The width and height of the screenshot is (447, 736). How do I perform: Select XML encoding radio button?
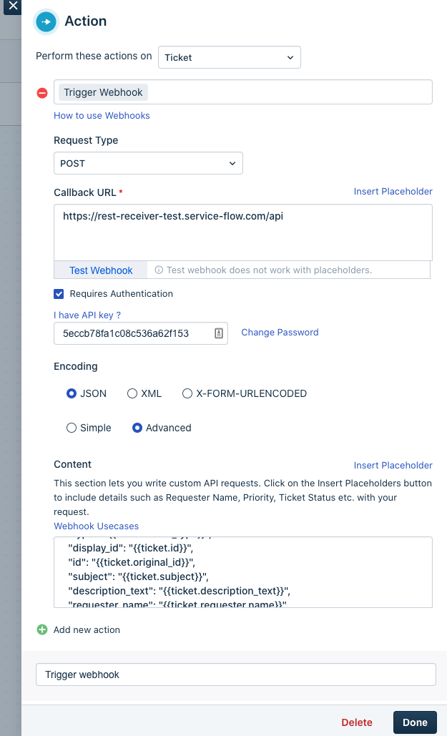pyautogui.click(x=132, y=393)
